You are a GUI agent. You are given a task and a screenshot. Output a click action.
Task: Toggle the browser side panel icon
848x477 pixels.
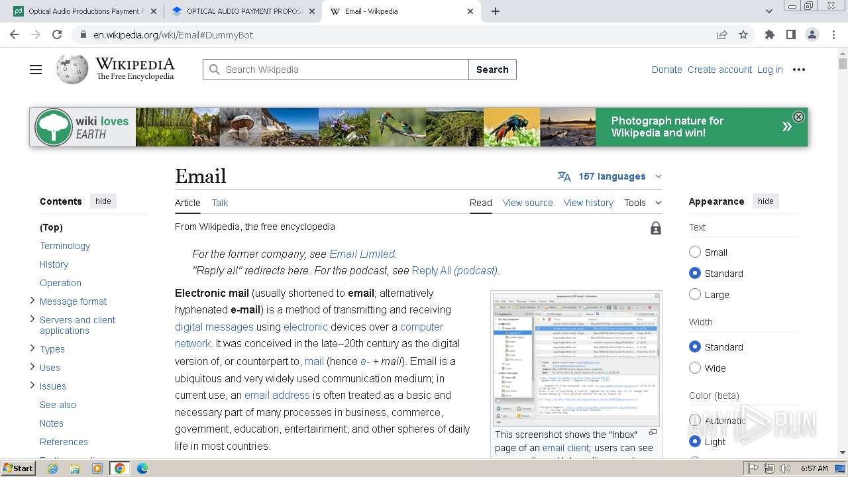(791, 34)
